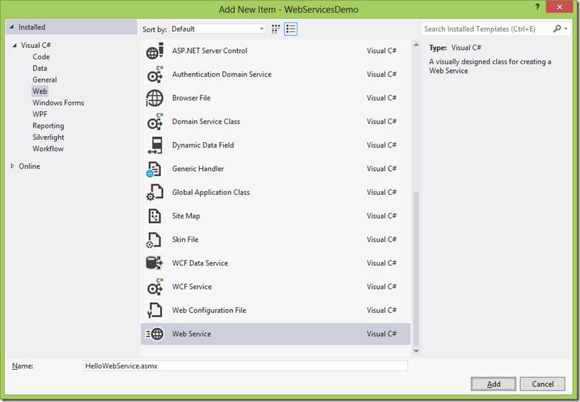Click the Browser File globe icon
Image resolution: width=580 pixels, height=402 pixels.
pos(155,98)
